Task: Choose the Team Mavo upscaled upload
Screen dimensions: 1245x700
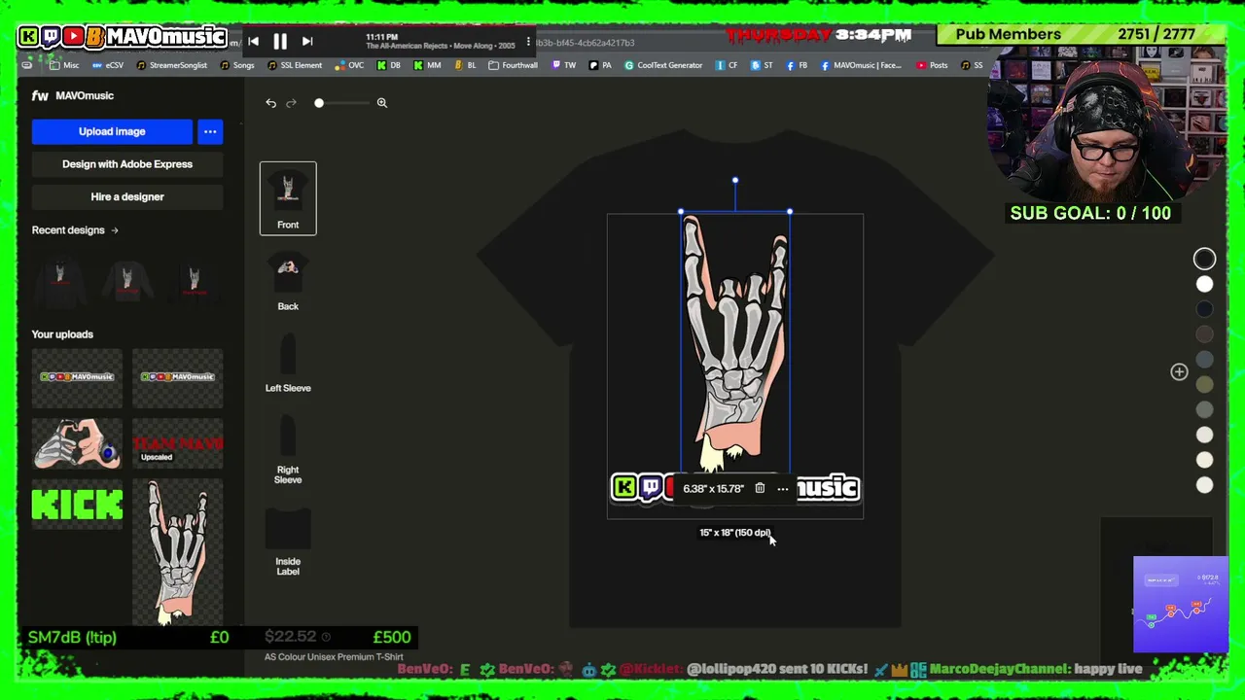Action: [x=177, y=443]
